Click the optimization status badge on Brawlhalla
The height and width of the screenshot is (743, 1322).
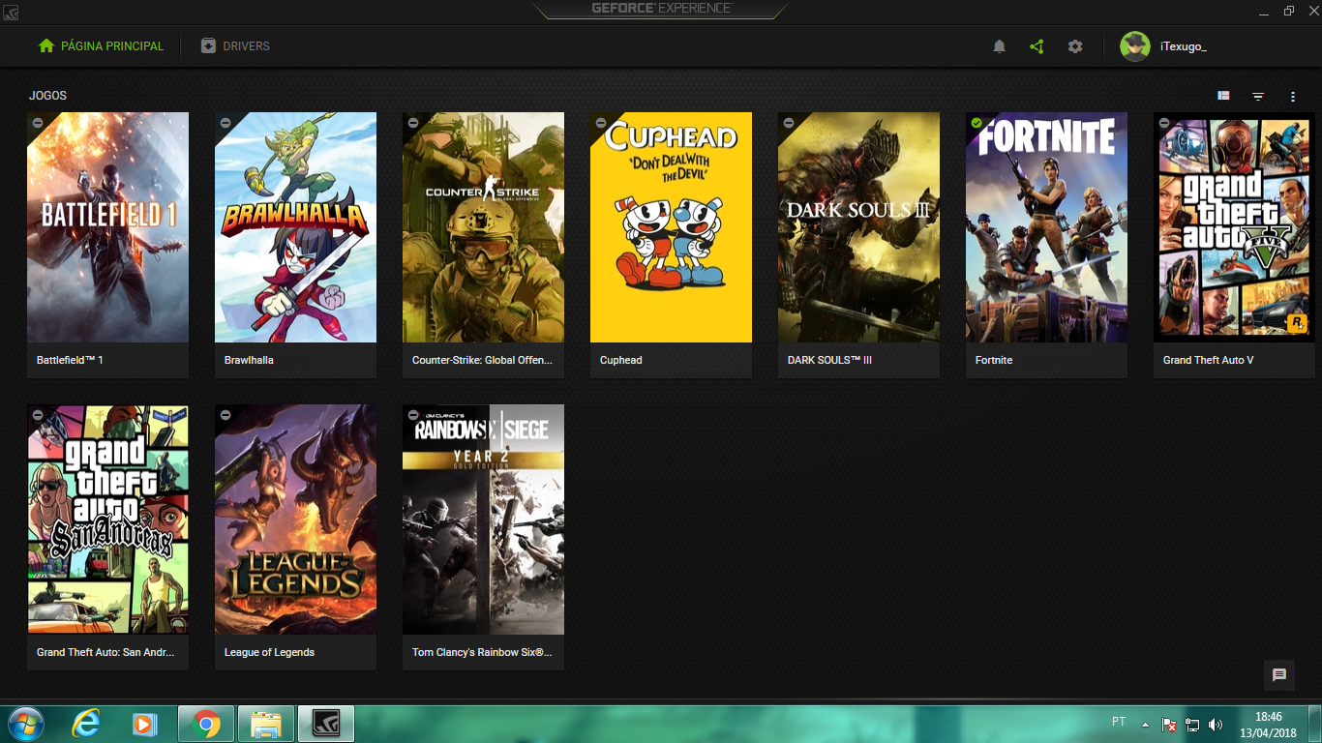225,123
